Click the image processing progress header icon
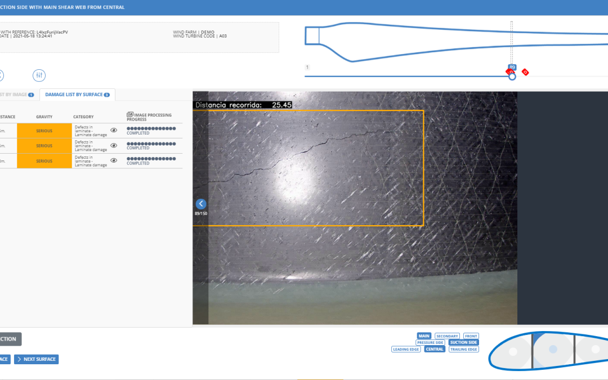608x380 pixels. click(x=130, y=114)
